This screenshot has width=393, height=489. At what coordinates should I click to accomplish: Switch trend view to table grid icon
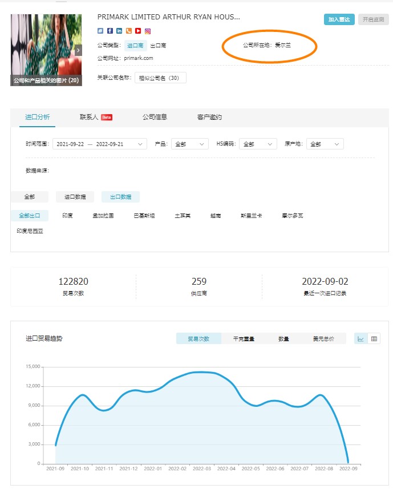tap(374, 339)
